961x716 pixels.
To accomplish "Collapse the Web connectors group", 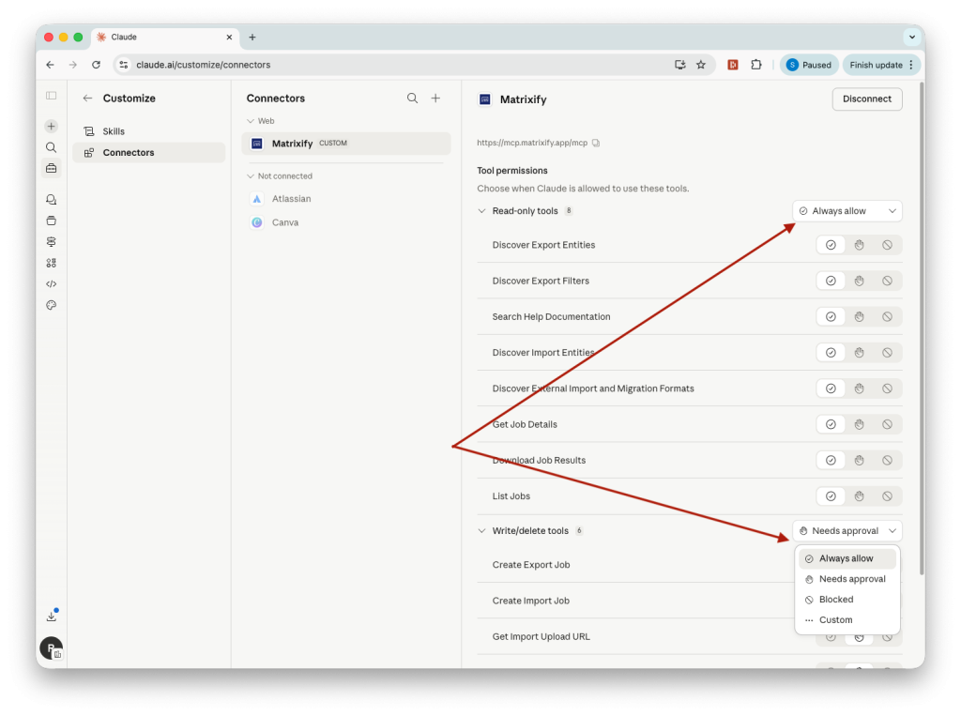I will pyautogui.click(x=250, y=120).
